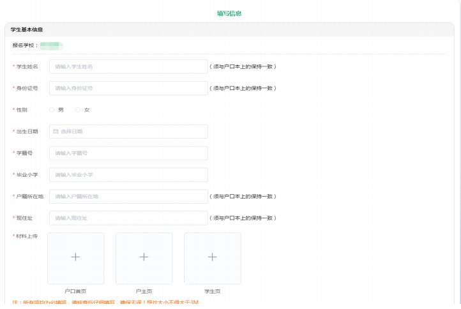This screenshot has width=461, height=309.
Task: Select the 男 radio button
Action: pos(52,110)
